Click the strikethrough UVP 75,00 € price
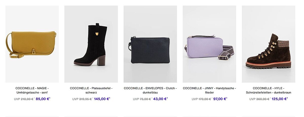 [142, 99]
